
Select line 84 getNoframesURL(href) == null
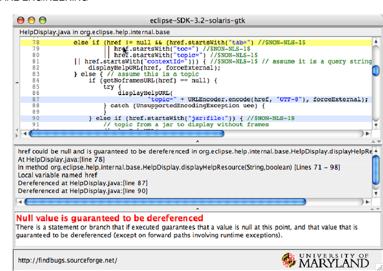tap(196, 80)
